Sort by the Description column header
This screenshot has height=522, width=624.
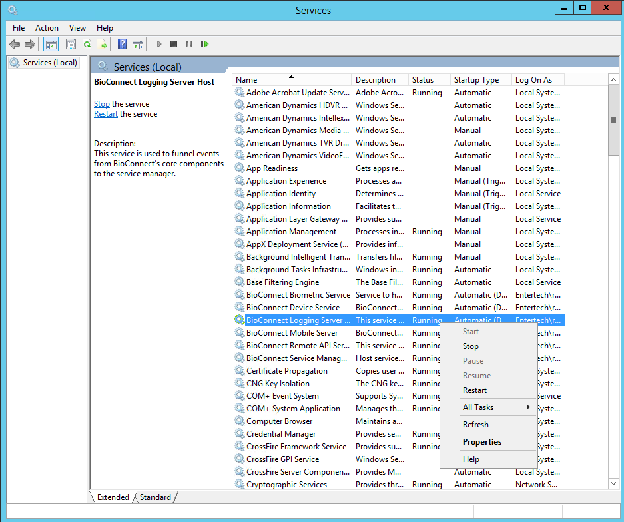click(380, 80)
